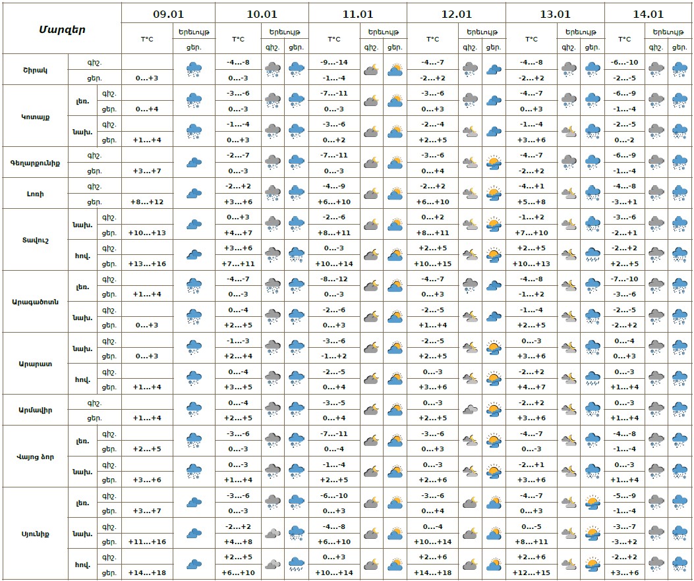Click Լոռի daytime sun icon under 12.01

coord(493,193)
